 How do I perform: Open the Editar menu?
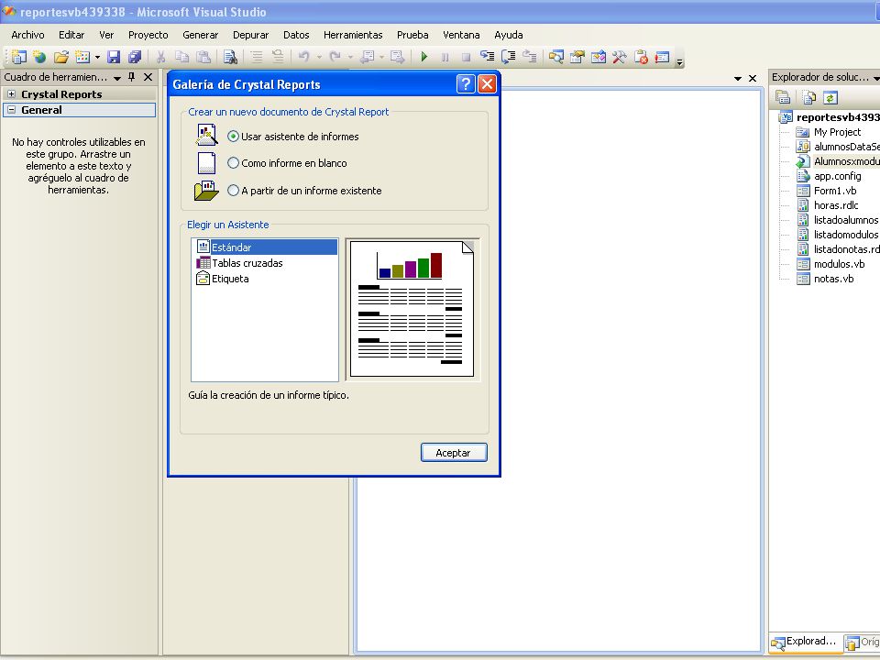(71, 35)
